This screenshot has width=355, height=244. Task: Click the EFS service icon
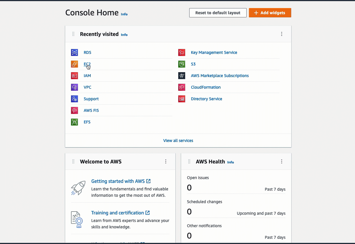pyautogui.click(x=74, y=122)
